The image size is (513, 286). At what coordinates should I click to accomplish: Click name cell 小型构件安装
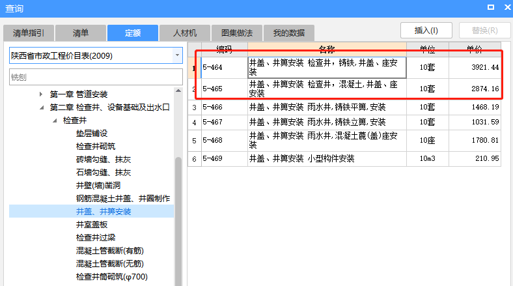327,159
